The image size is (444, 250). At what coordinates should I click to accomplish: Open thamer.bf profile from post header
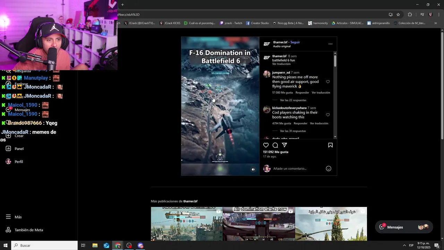tap(280, 42)
